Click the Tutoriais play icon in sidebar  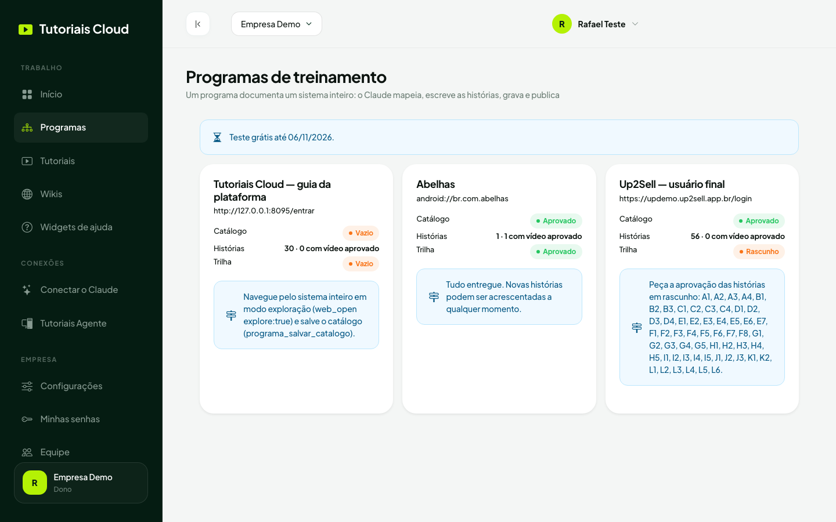(x=27, y=161)
